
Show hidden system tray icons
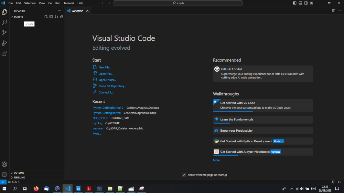(292, 188)
